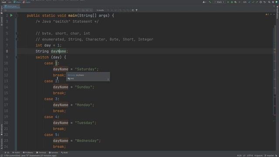The image size is (279, 157).
Task: Click the warnings inspection indicator
Action: pos(267,14)
